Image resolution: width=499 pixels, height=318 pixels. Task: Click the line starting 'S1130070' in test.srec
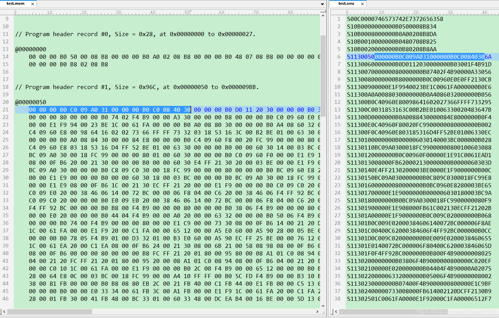click(419, 72)
